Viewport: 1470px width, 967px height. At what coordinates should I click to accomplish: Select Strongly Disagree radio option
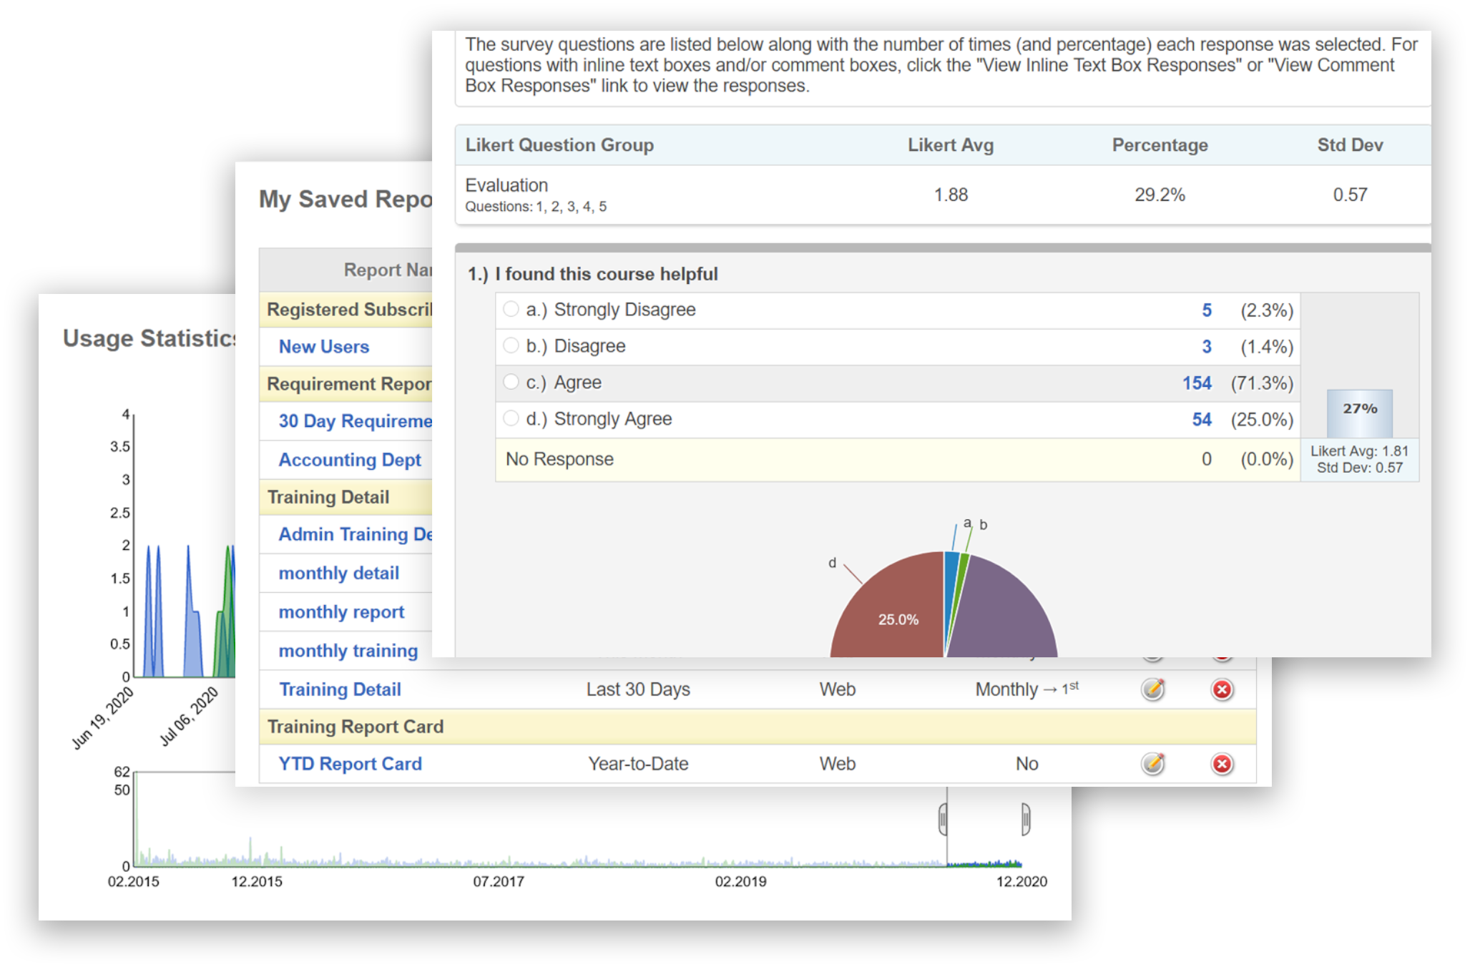[x=511, y=309]
